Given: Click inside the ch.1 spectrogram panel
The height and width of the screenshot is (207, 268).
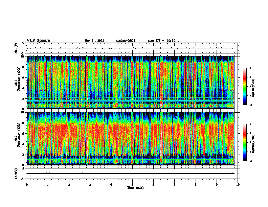Looking at the screenshot, I should (x=131, y=83).
